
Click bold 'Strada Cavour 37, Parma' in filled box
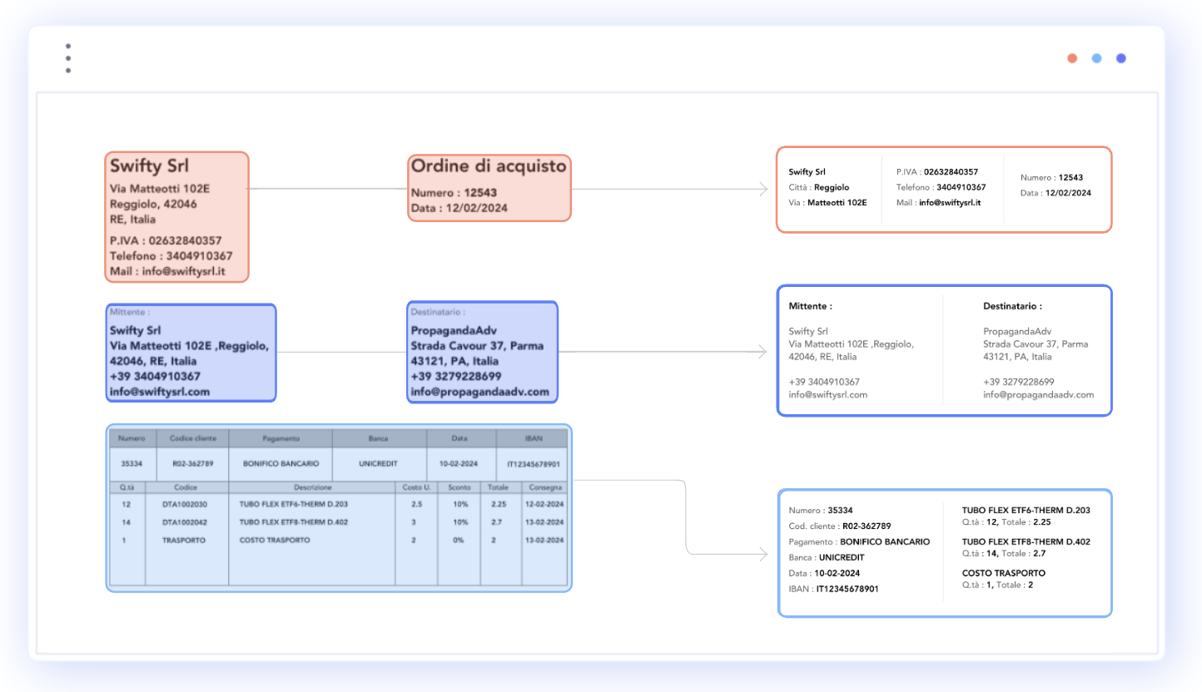[x=477, y=345]
